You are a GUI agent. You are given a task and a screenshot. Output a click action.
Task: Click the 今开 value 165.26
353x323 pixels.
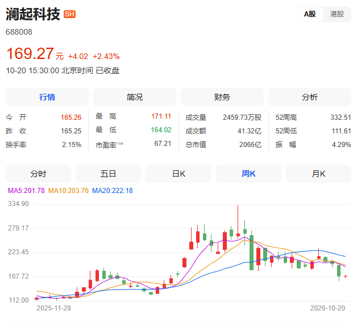pyautogui.click(x=71, y=118)
